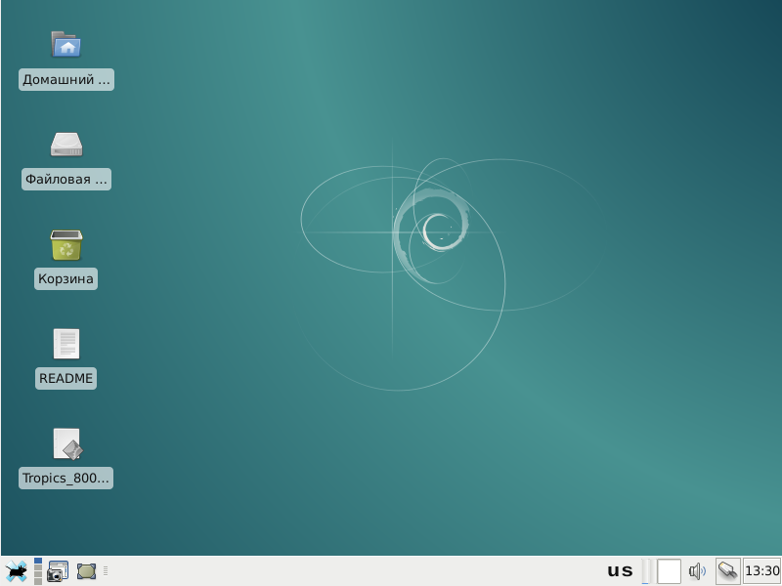782x586 pixels.
Task: Click the show desktop panel icon
Action: (x=86, y=571)
